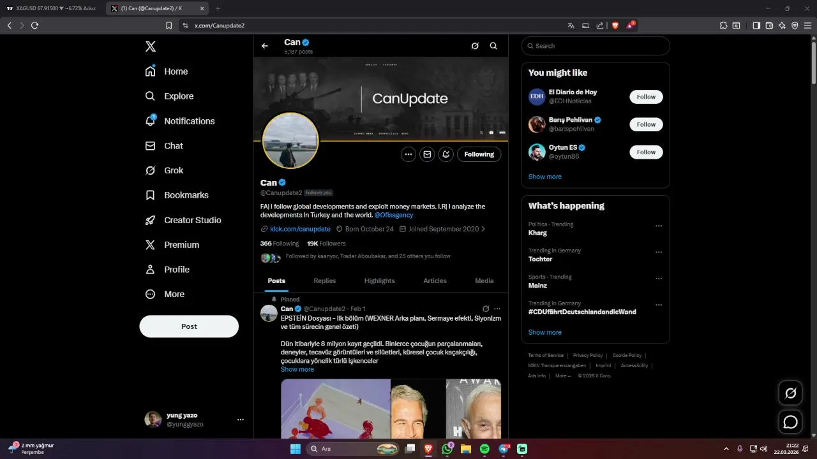Open Spotify from the taskbar
This screenshot has width=817, height=459.
[484, 449]
